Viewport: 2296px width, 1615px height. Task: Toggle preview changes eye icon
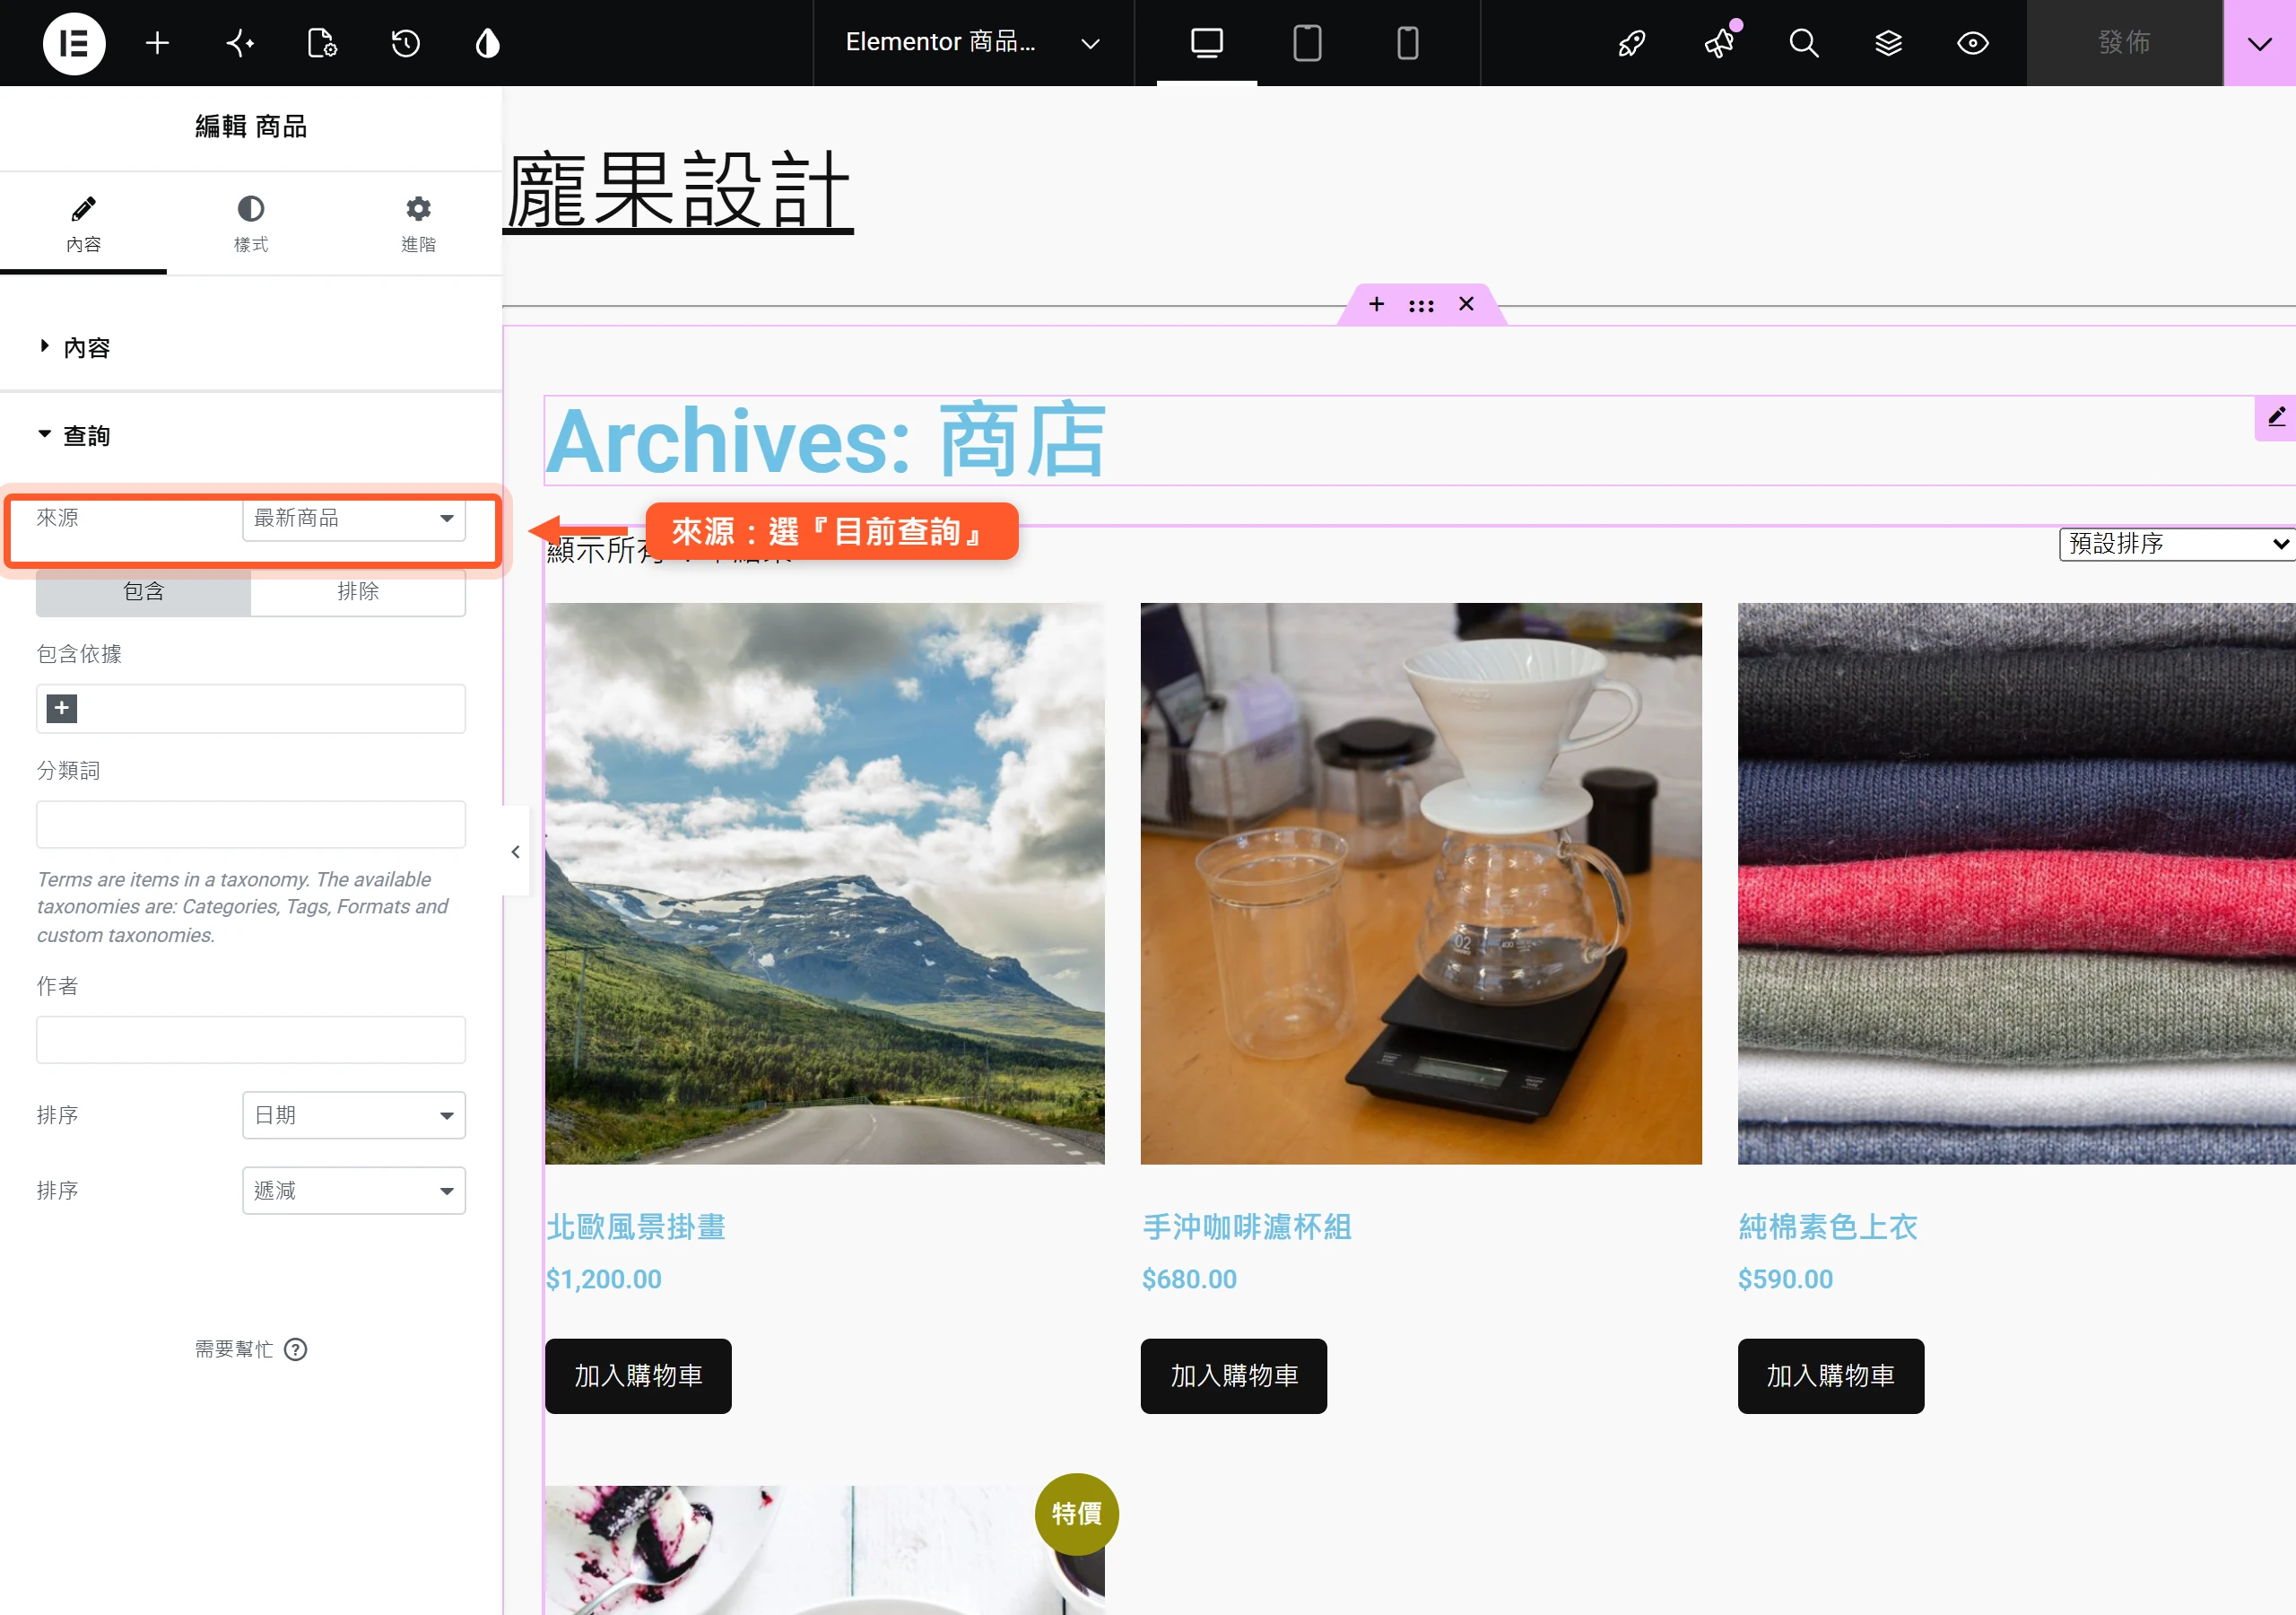[1972, 43]
